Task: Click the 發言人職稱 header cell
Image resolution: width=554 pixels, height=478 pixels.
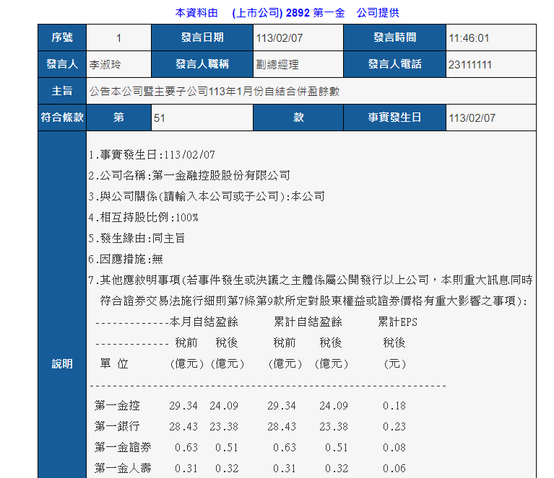Action: (x=202, y=64)
